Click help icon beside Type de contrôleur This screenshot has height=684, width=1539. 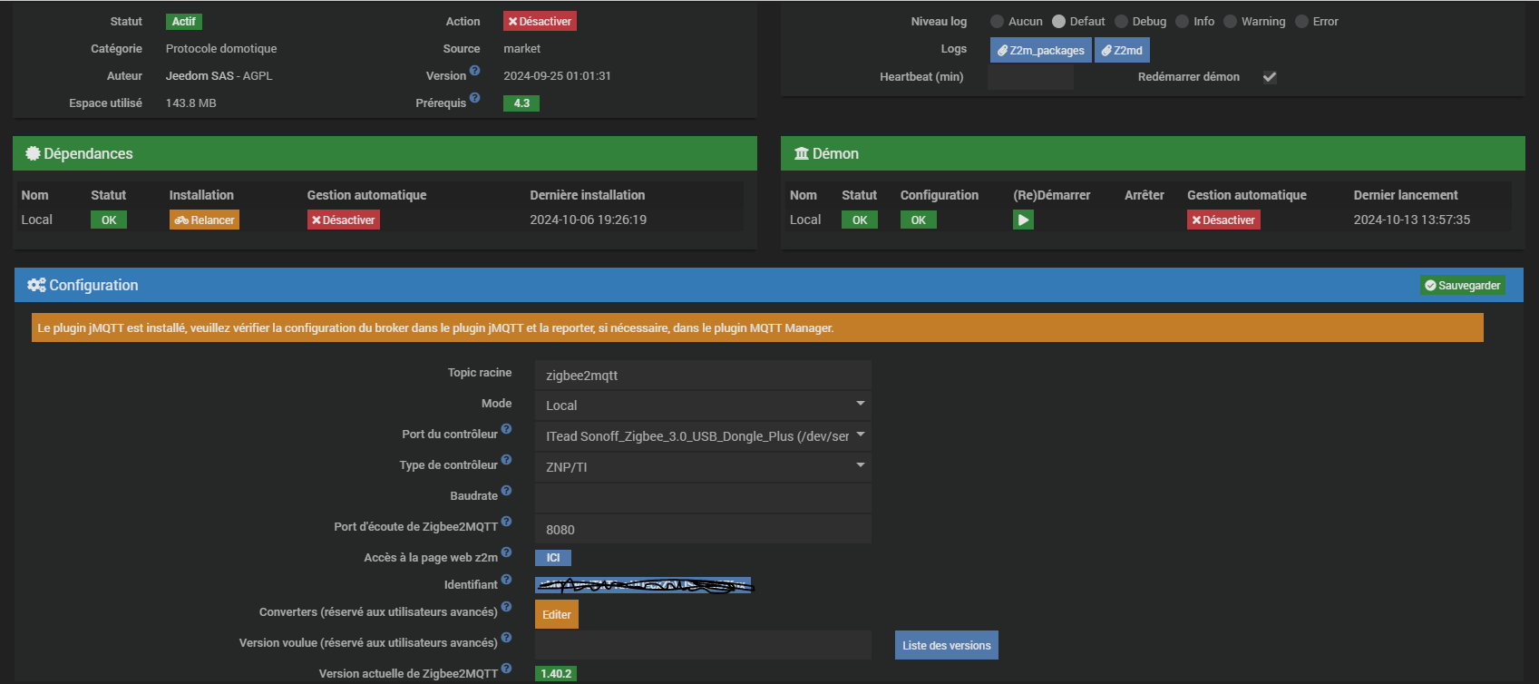pos(506,460)
